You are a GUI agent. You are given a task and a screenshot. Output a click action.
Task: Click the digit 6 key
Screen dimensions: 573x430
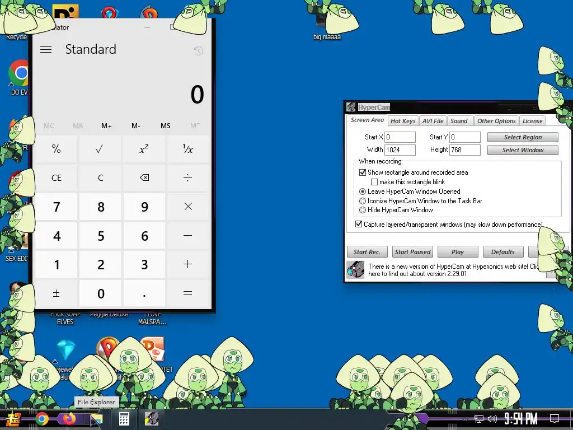(144, 236)
